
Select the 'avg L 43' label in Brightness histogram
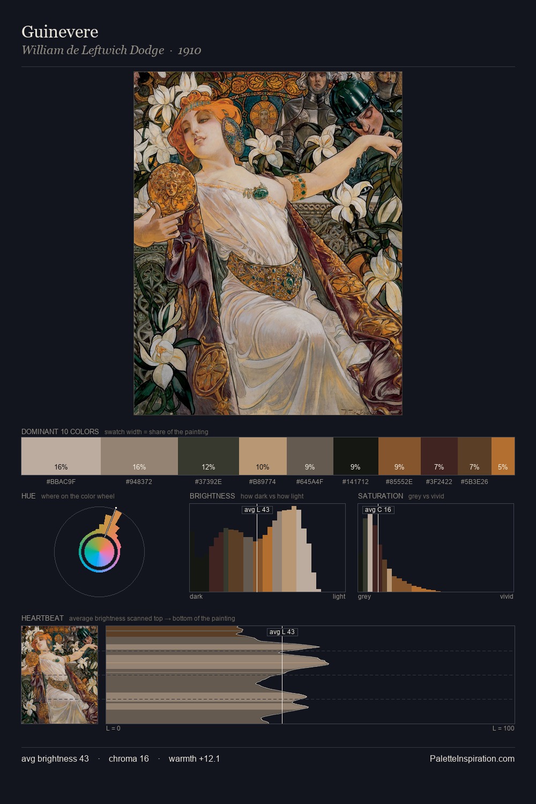point(257,510)
